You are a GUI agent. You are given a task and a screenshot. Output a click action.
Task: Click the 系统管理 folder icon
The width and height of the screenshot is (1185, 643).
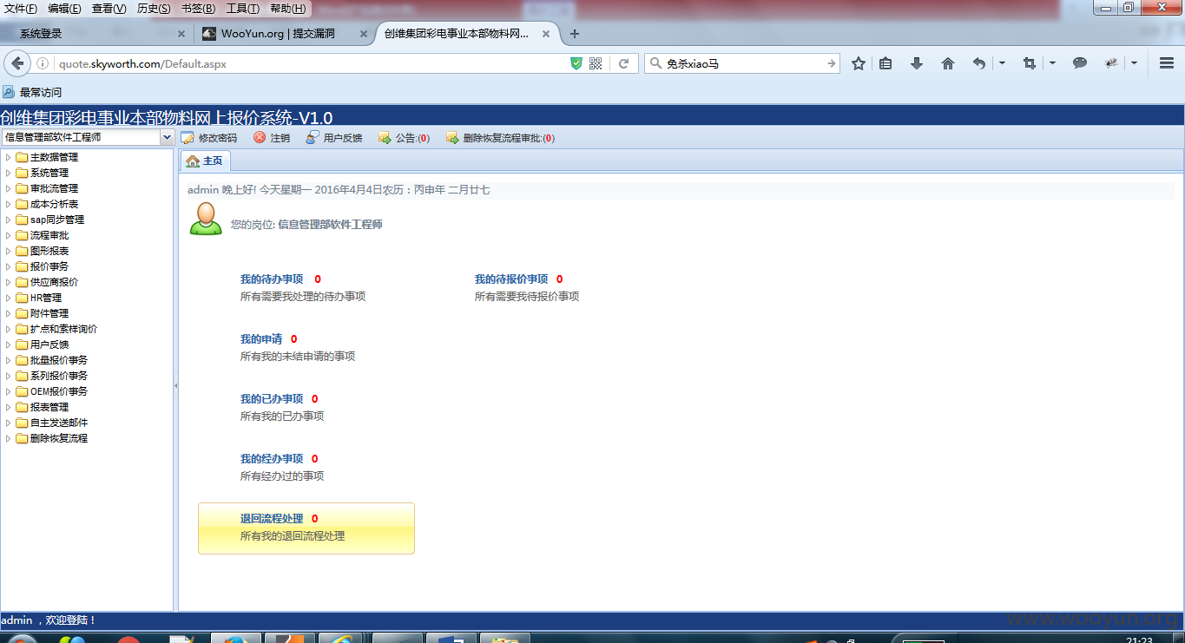click(22, 173)
